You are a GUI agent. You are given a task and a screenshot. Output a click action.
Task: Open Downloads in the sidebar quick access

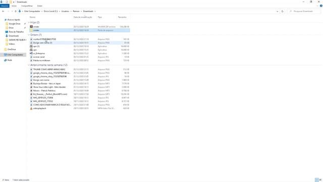pyautogui.click(x=14, y=36)
